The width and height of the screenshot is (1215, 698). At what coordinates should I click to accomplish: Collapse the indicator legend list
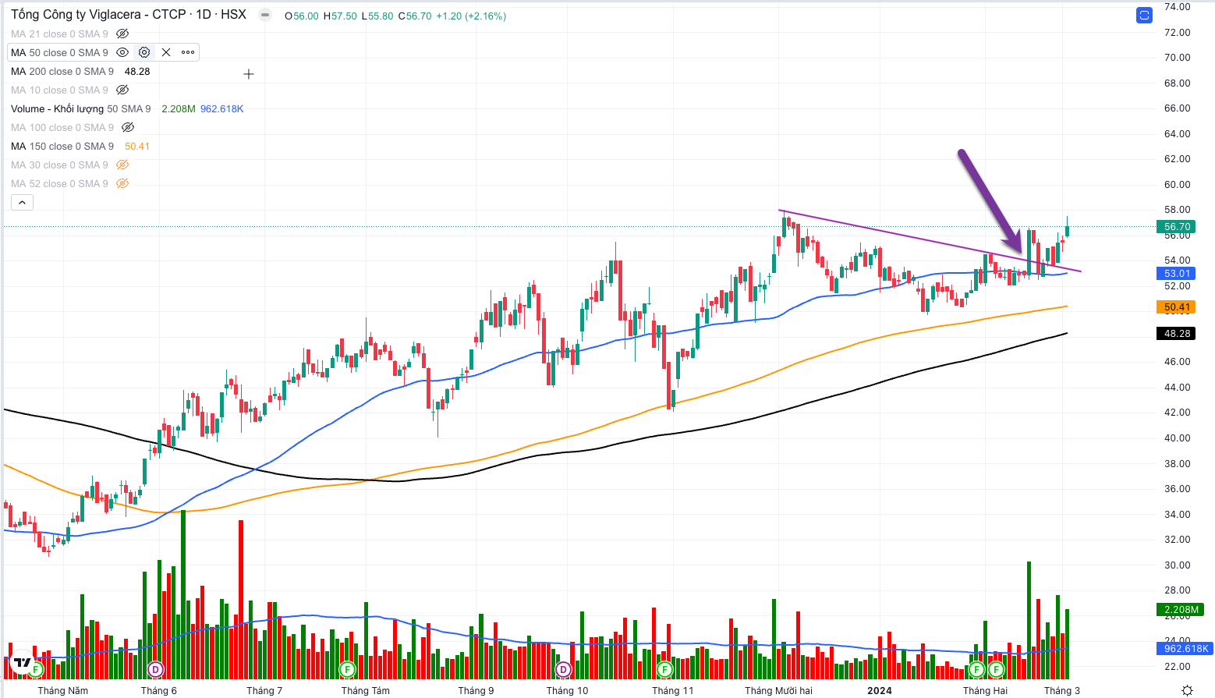click(x=22, y=203)
